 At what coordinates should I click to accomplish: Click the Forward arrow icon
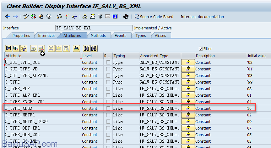point(16,17)
